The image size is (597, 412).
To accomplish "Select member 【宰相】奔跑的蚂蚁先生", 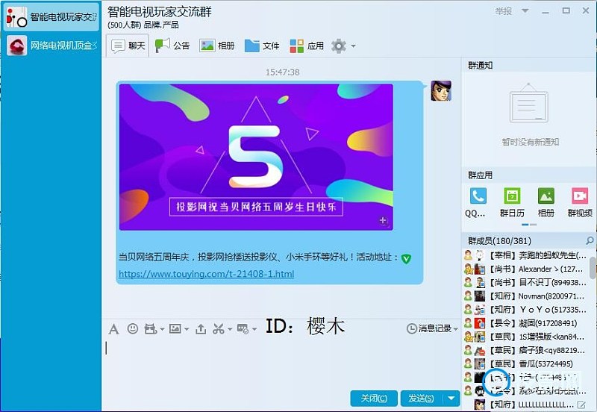I will click(526, 255).
